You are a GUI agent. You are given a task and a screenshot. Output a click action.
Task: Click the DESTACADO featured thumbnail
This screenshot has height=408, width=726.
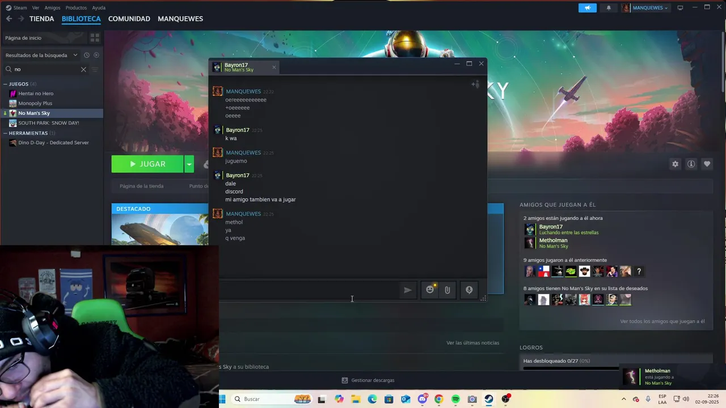click(160, 229)
